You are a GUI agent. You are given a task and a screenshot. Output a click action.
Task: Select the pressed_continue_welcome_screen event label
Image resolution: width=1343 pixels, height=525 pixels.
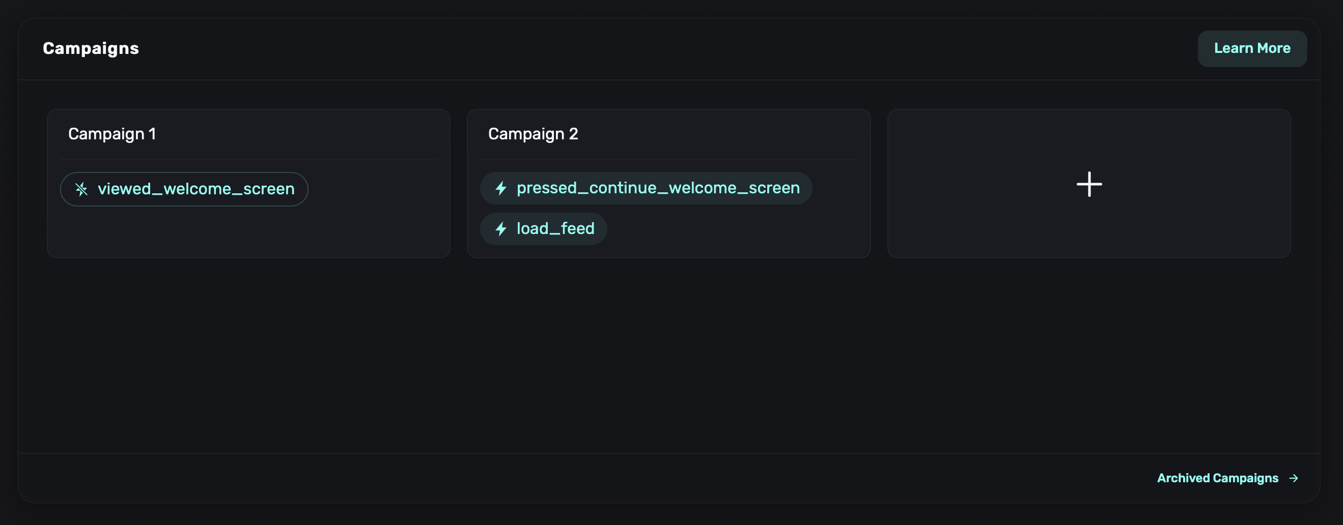(x=658, y=188)
